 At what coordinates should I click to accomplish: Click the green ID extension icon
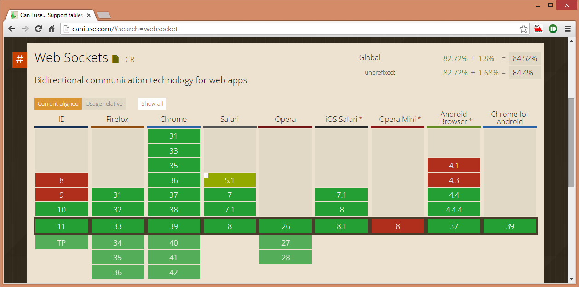tap(552, 29)
